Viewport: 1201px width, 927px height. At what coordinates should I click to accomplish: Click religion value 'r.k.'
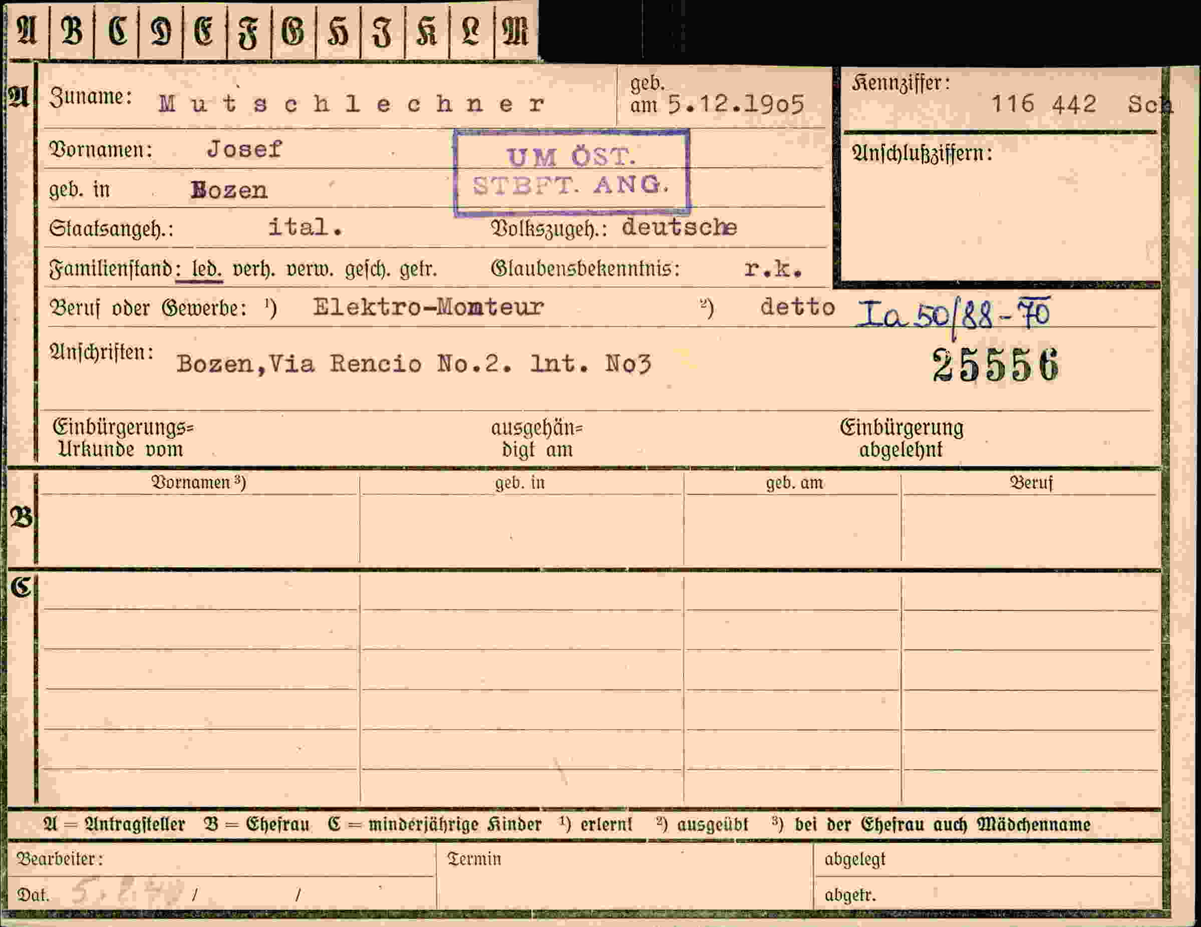[773, 268]
